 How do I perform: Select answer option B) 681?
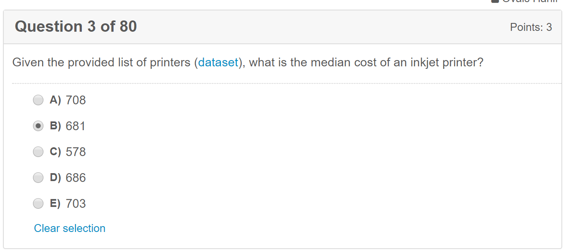coord(38,126)
